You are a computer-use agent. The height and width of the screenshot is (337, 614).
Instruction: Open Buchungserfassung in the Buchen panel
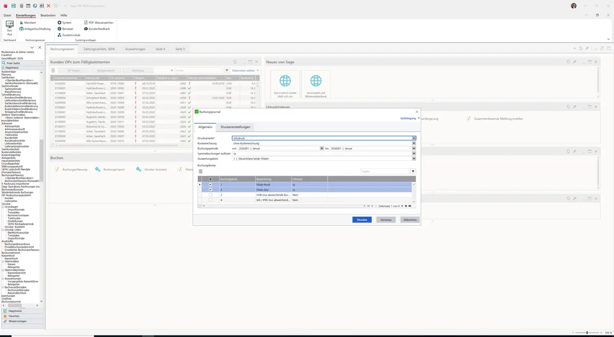click(71, 169)
